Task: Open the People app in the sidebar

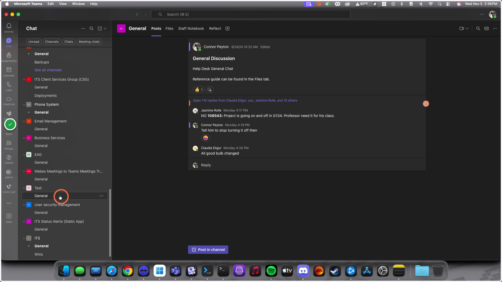Action: (9, 145)
